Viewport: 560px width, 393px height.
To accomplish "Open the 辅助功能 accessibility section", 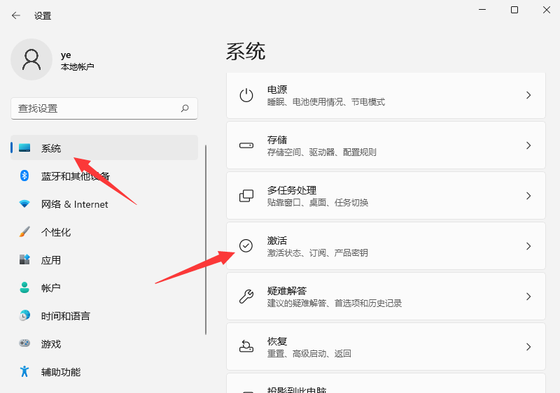I will [60, 372].
